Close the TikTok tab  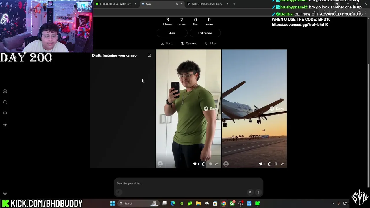tap(227, 4)
